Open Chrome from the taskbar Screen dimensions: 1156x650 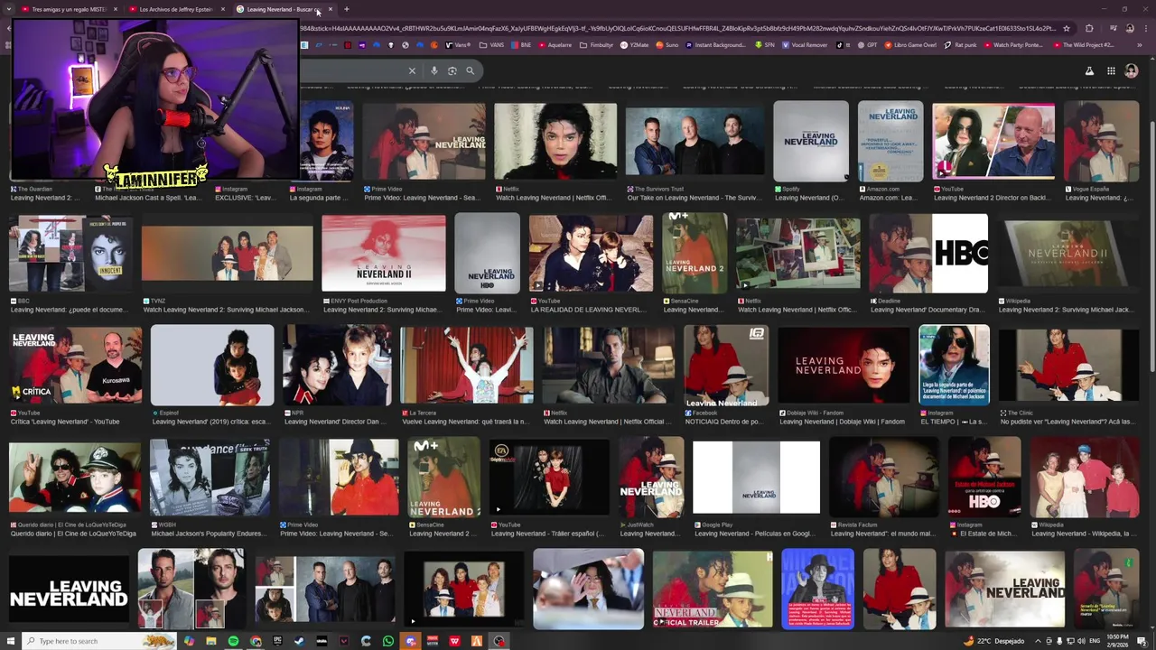(x=256, y=641)
